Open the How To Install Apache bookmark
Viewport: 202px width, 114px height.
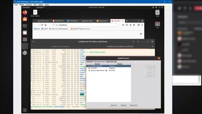pos(59,29)
